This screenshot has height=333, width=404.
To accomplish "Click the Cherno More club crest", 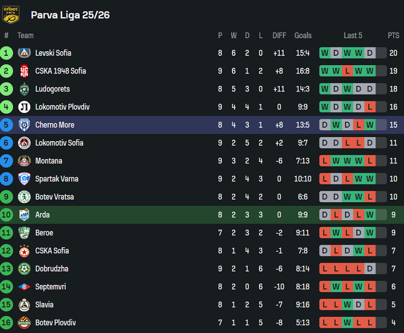I will click(24, 125).
